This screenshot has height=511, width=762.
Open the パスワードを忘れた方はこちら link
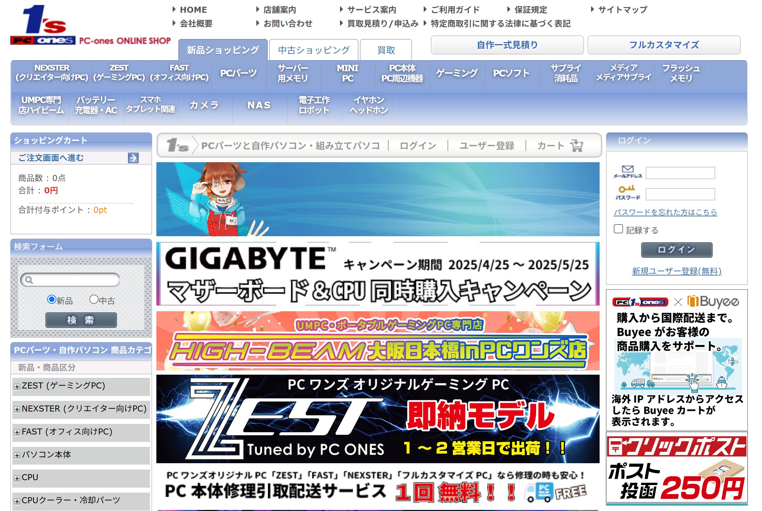(x=665, y=212)
